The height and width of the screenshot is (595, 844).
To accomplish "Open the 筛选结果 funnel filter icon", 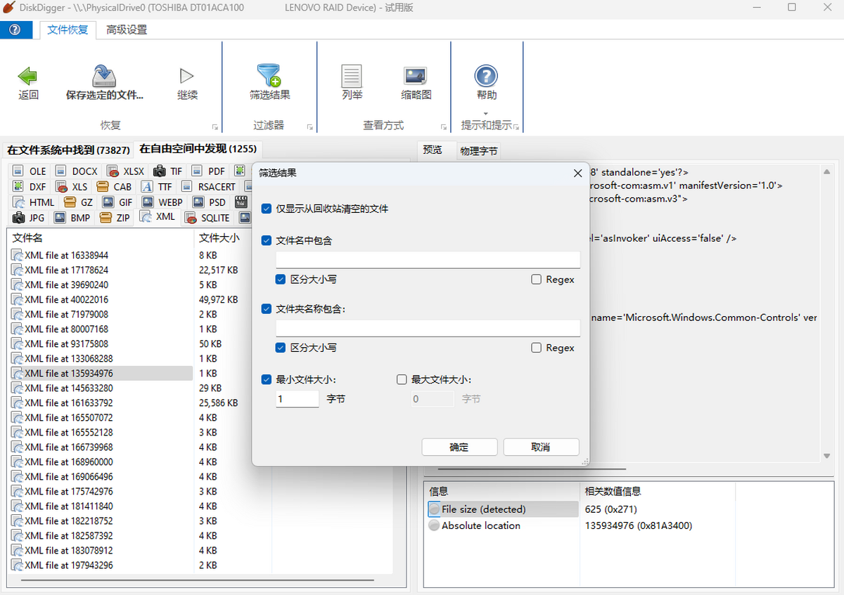I will coord(269,76).
